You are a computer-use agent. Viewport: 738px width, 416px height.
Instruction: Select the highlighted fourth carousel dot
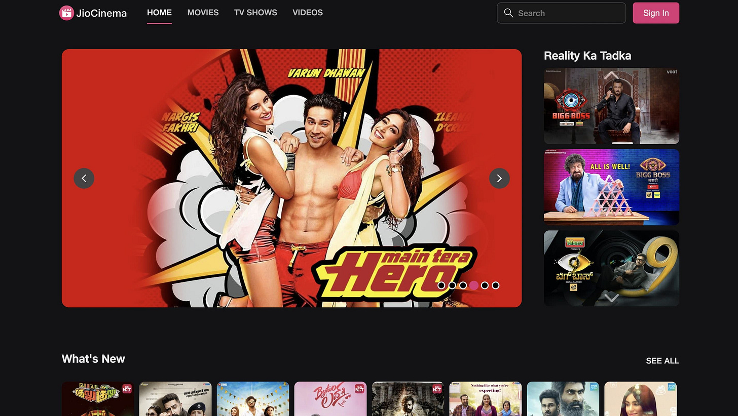(474, 285)
